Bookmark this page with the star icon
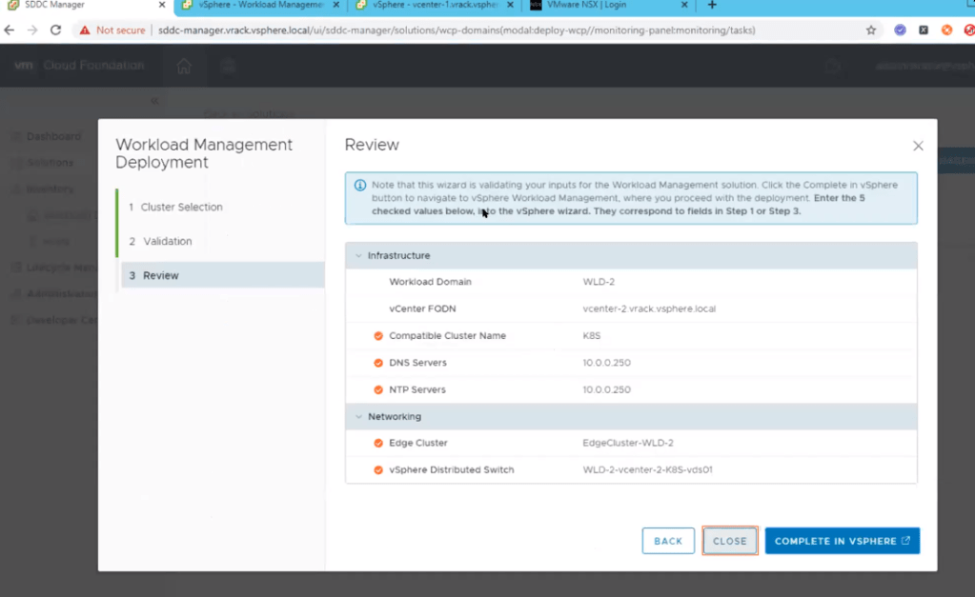 click(x=870, y=30)
